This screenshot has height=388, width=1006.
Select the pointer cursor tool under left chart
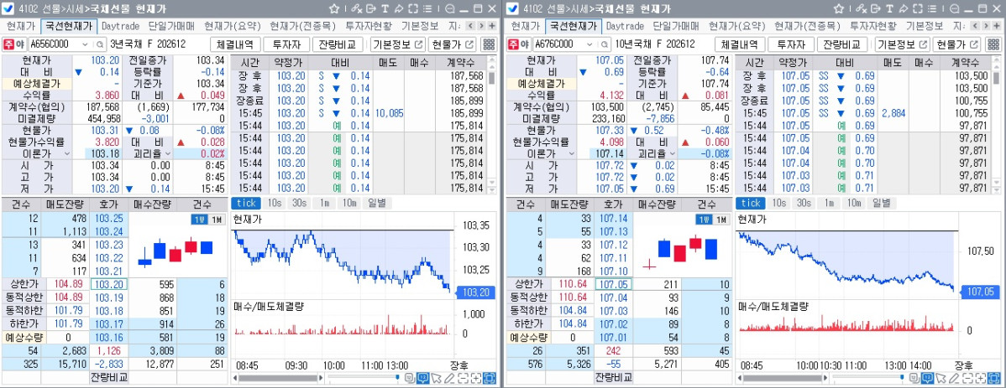pos(437,378)
